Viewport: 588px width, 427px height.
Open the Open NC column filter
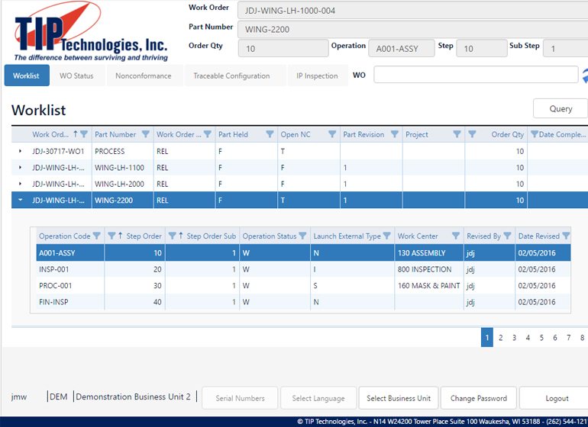click(332, 134)
